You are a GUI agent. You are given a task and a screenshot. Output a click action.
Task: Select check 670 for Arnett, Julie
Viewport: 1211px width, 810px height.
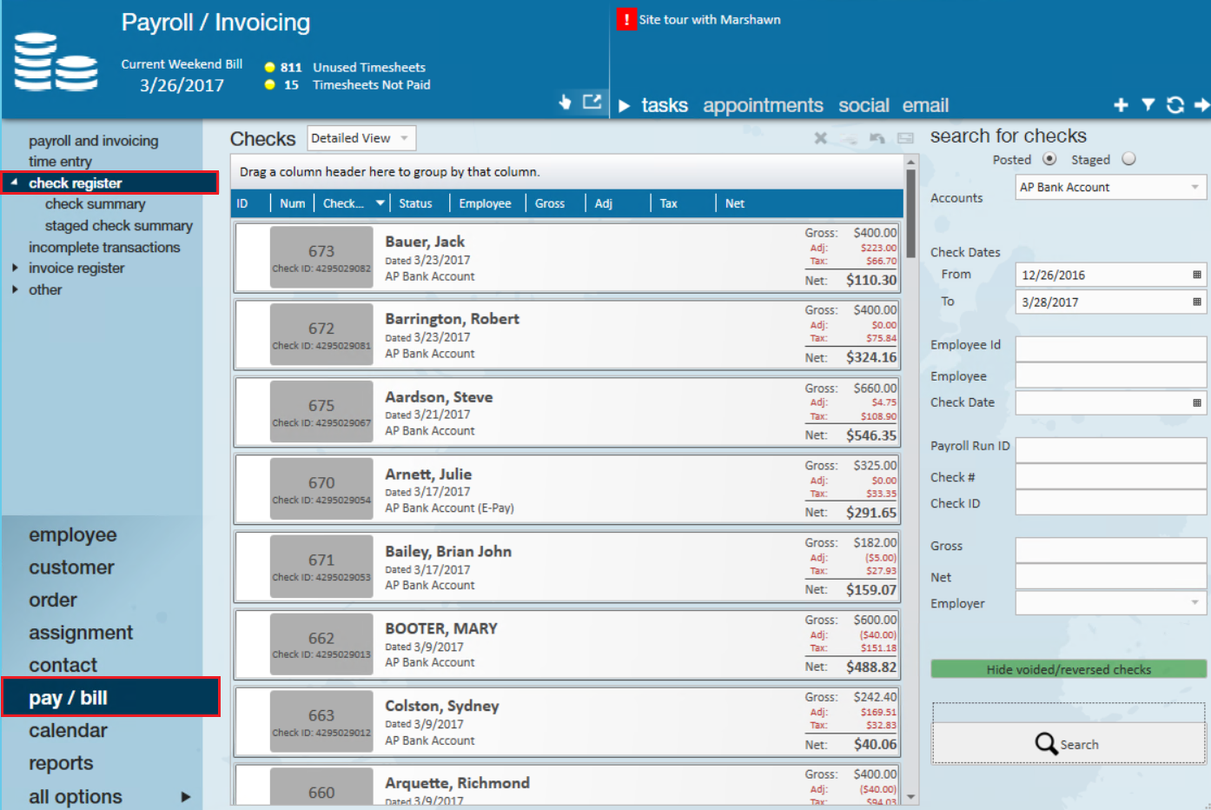click(x=566, y=489)
